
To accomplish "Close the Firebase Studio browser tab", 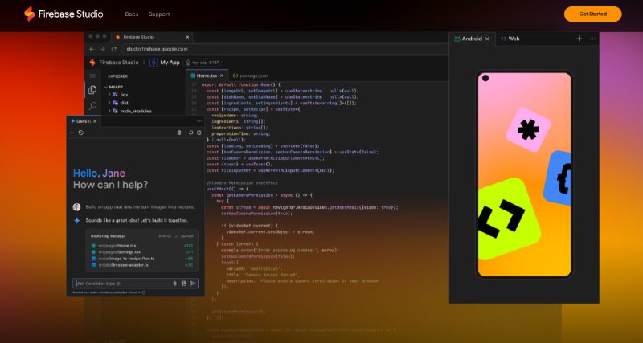I will [187, 37].
